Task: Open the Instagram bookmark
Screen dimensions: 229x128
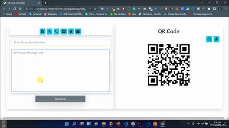Action: pyautogui.click(x=50, y=14)
